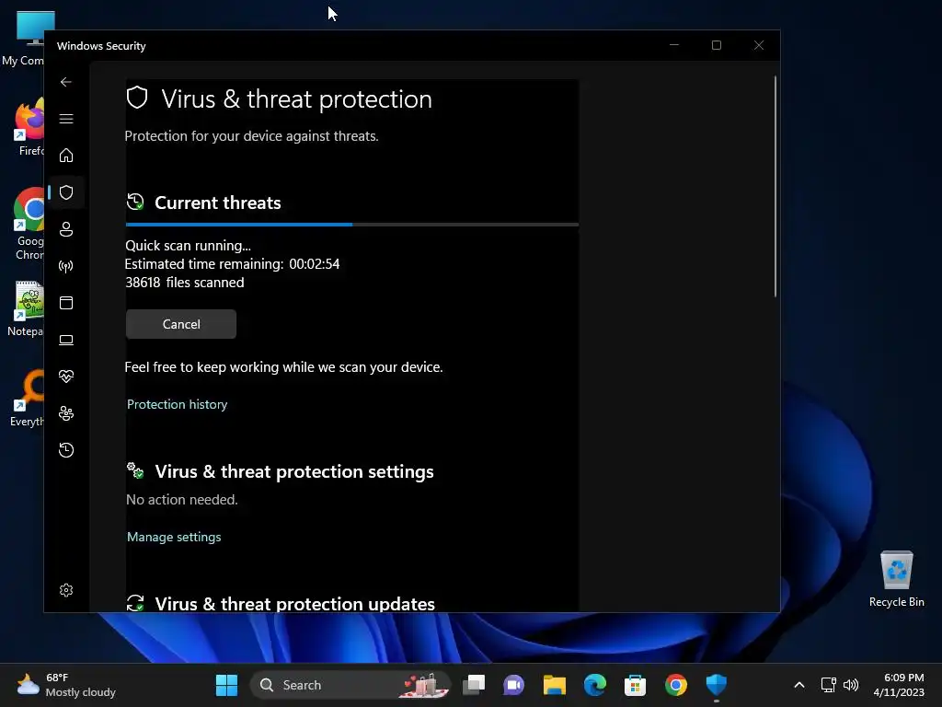942x707 pixels.
Task: Open Task View on the taskbar
Action: coord(474,685)
